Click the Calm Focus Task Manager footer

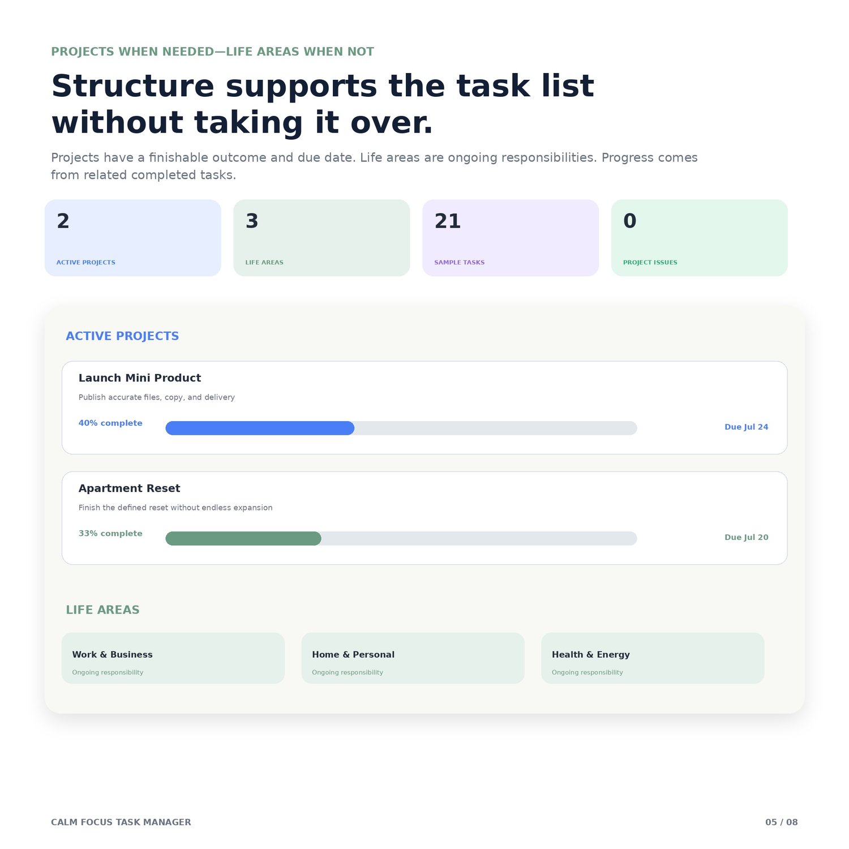(121, 822)
